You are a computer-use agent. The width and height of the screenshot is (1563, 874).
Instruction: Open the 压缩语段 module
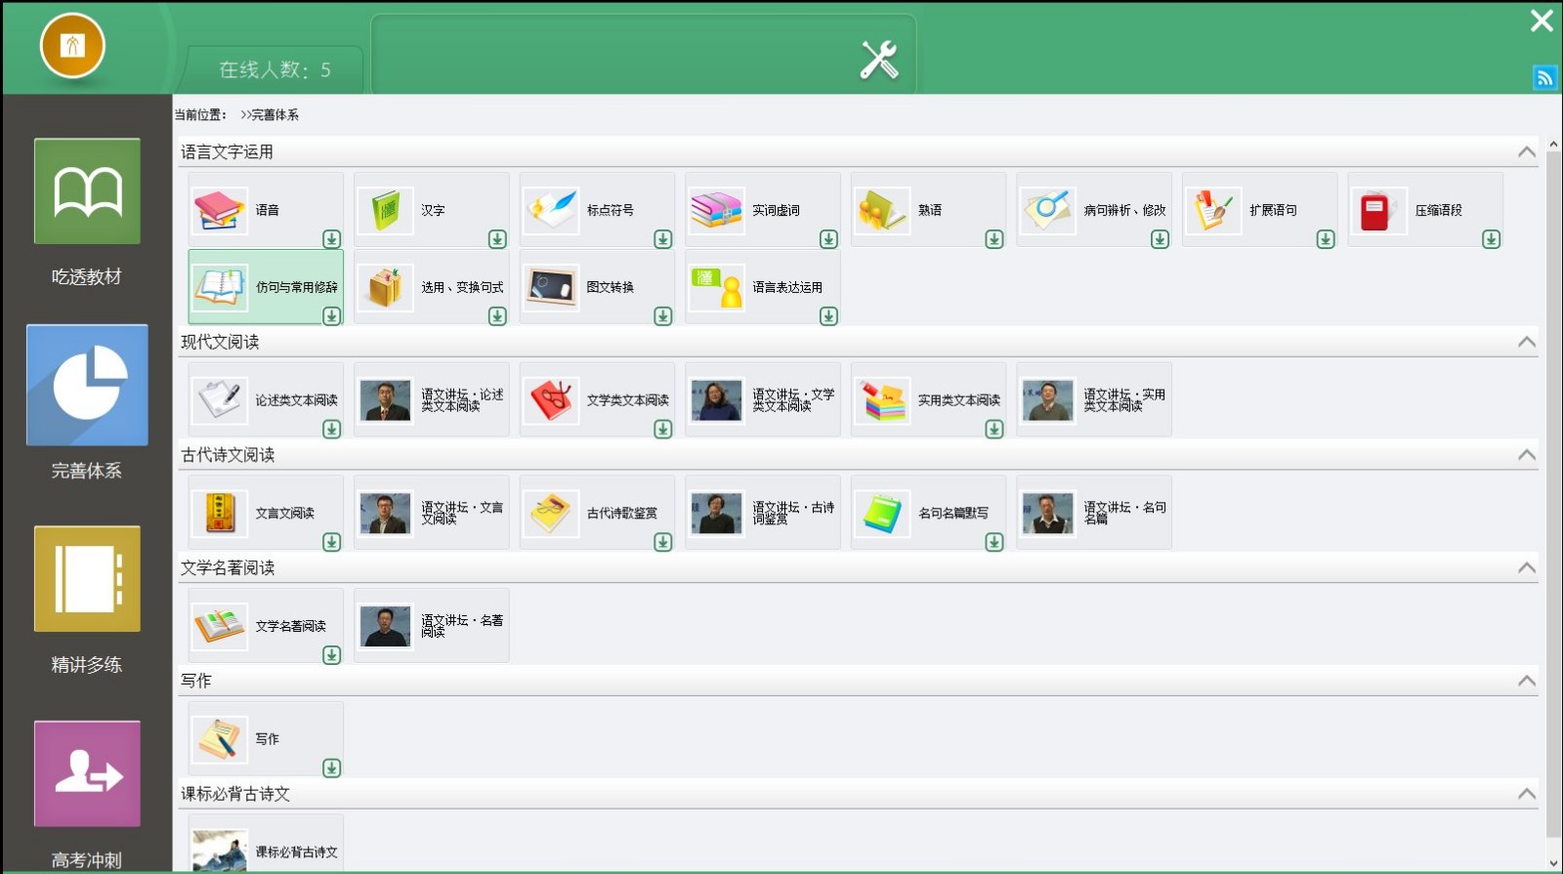pos(1425,210)
